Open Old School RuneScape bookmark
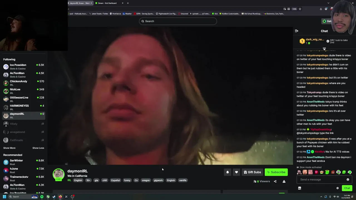Viewport: 356px width, 200px height. (251, 14)
